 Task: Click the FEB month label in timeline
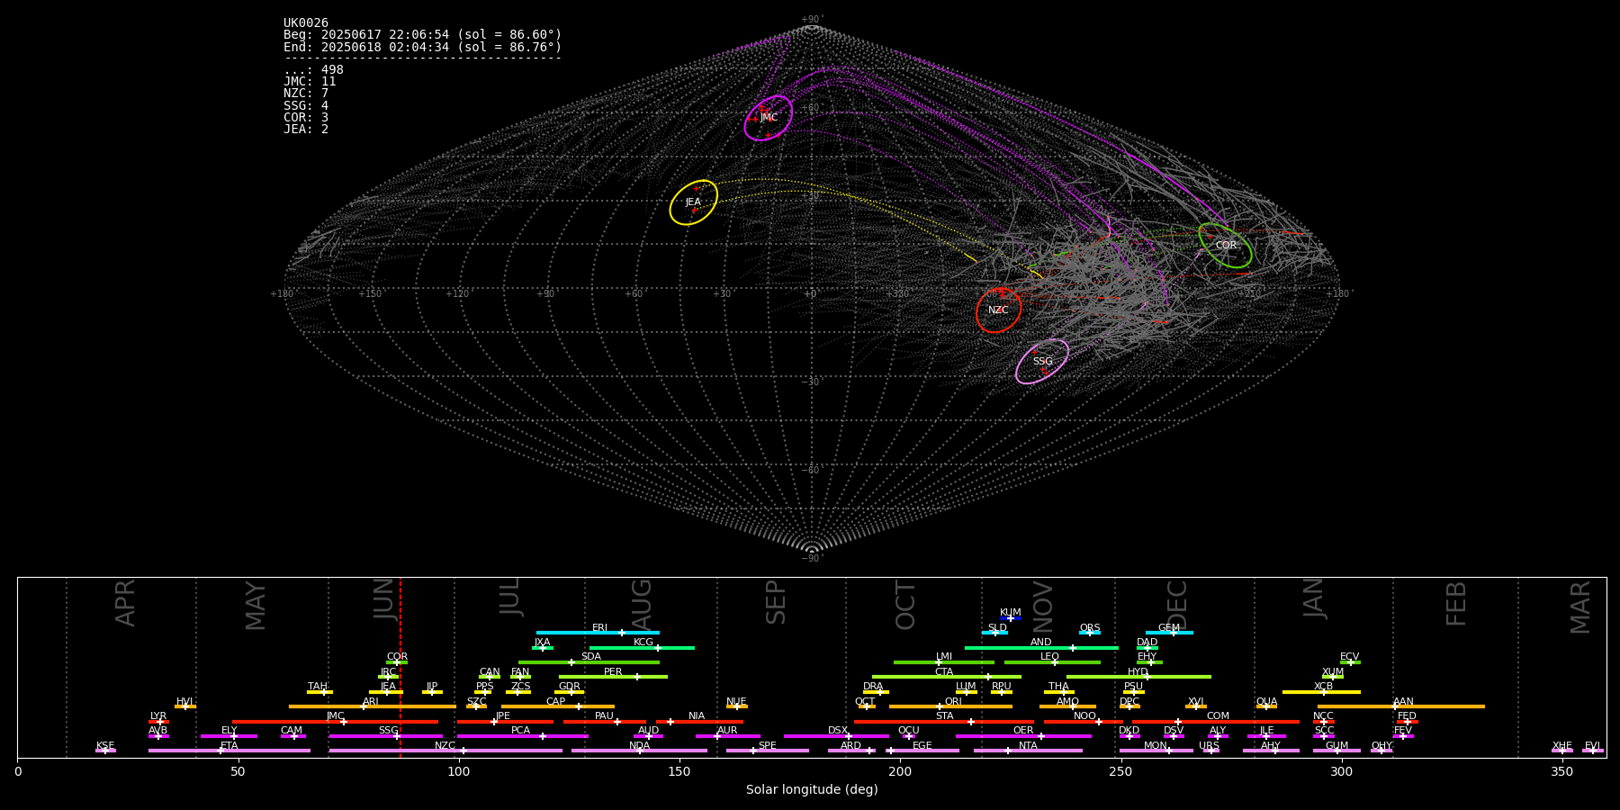pyautogui.click(x=1456, y=603)
